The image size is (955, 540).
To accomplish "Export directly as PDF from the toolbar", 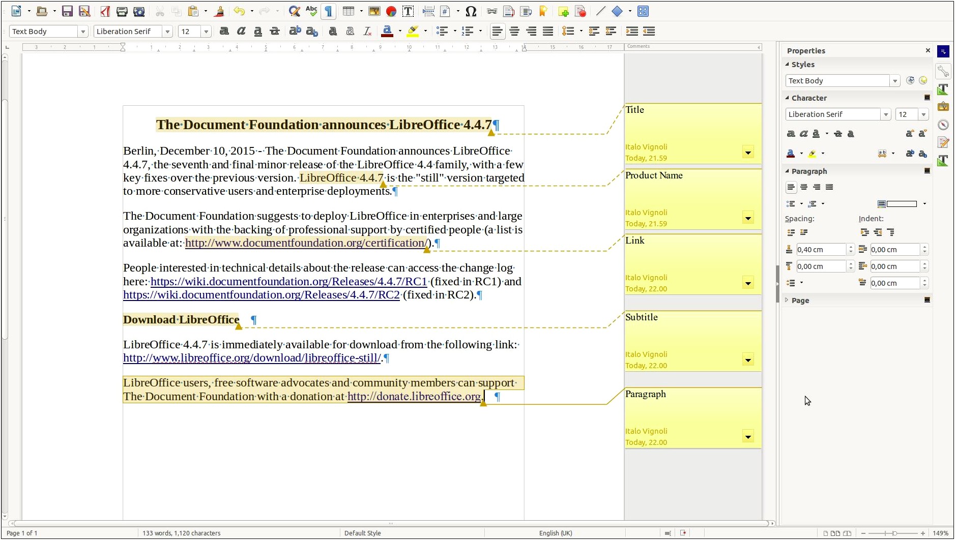I will pos(105,11).
